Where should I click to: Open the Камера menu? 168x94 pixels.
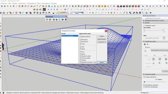(x=15, y=3)
